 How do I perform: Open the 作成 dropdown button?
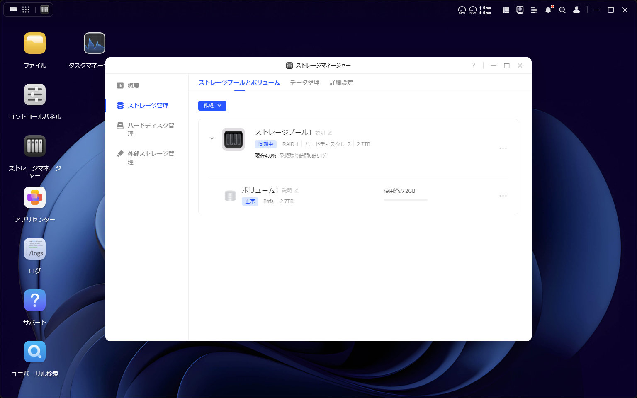(x=212, y=106)
